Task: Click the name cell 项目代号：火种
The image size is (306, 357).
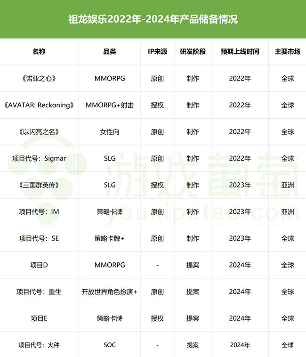Action: [39, 345]
